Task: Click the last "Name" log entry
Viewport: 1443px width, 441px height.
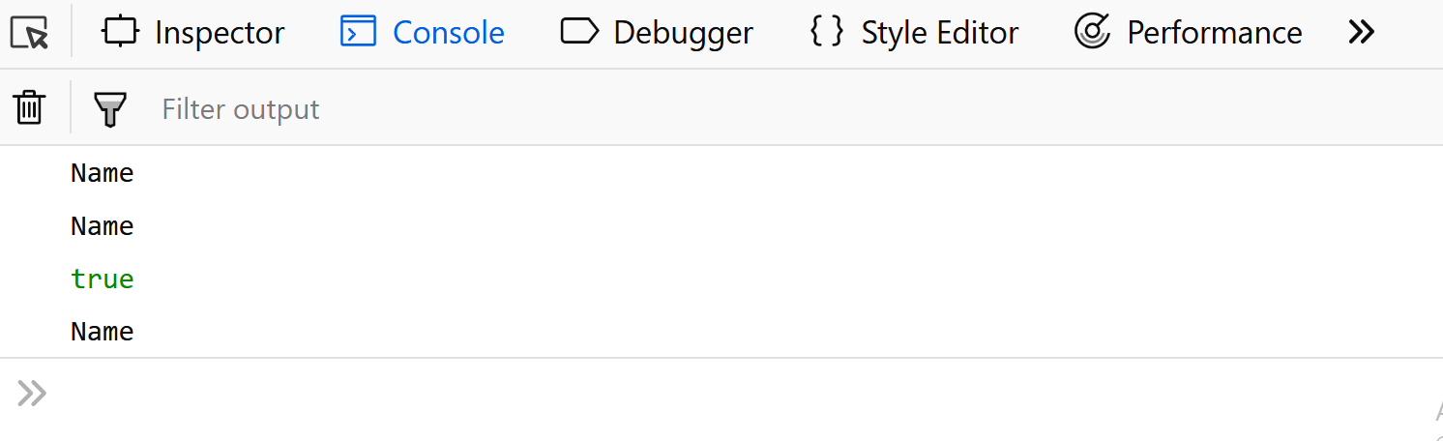Action: point(103,332)
